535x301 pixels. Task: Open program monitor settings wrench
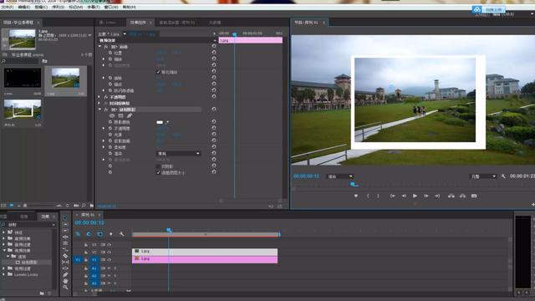click(503, 176)
